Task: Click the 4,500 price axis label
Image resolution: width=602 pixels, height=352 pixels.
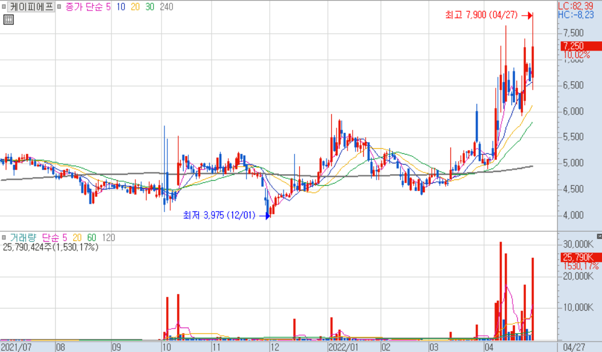Action: (x=573, y=189)
